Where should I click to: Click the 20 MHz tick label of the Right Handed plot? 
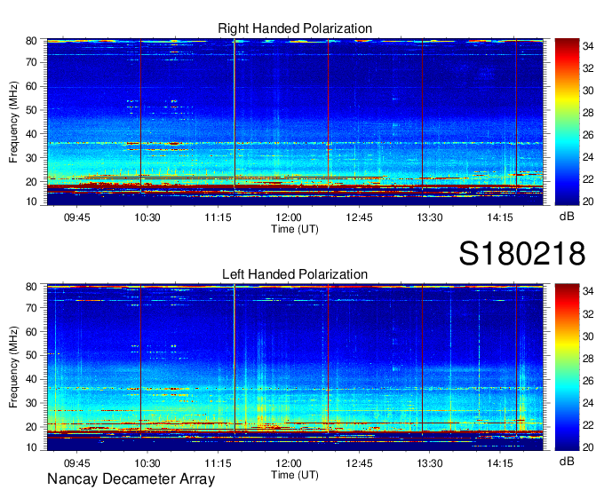pyautogui.click(x=31, y=182)
